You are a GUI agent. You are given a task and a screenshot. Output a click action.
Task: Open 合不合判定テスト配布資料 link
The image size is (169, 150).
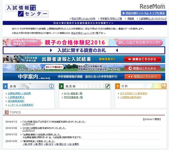pyautogui.click(x=134, y=94)
